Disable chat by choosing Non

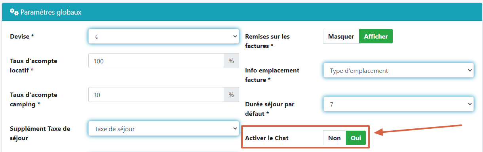click(x=335, y=138)
